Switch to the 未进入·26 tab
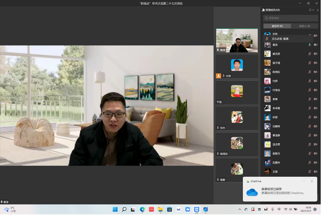Viewport: 322px width, 215px height. click(x=304, y=26)
